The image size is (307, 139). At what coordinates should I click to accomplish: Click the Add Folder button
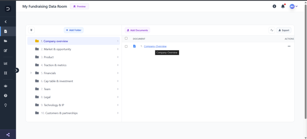tap(74, 30)
